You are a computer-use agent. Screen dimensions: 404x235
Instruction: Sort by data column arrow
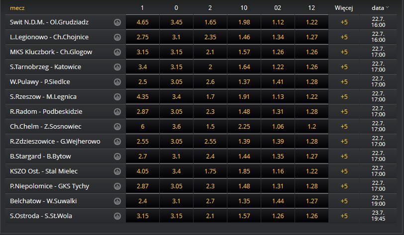pos(387,8)
